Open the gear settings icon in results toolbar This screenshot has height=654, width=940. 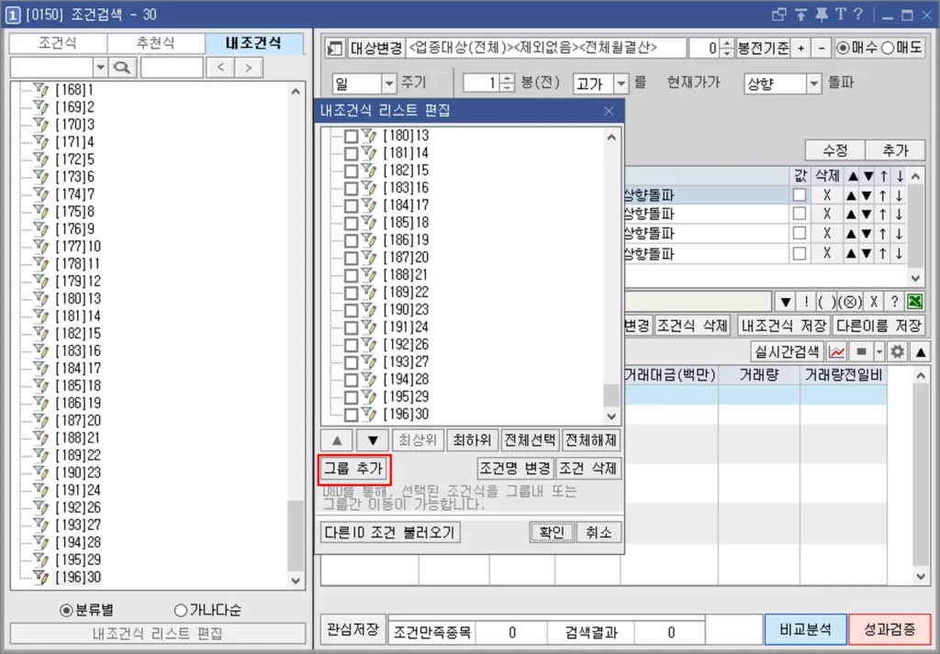898,351
